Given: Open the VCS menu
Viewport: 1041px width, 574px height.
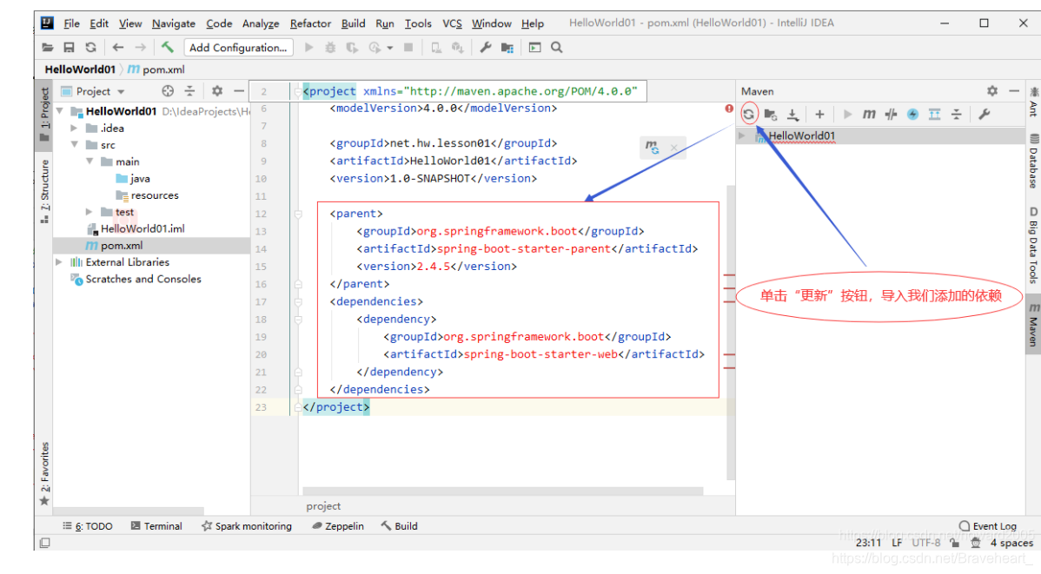Looking at the screenshot, I should point(452,23).
